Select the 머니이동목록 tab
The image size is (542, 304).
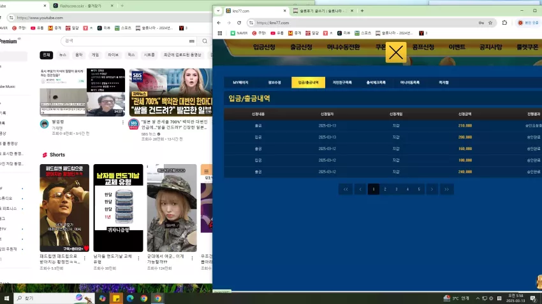[x=410, y=83]
